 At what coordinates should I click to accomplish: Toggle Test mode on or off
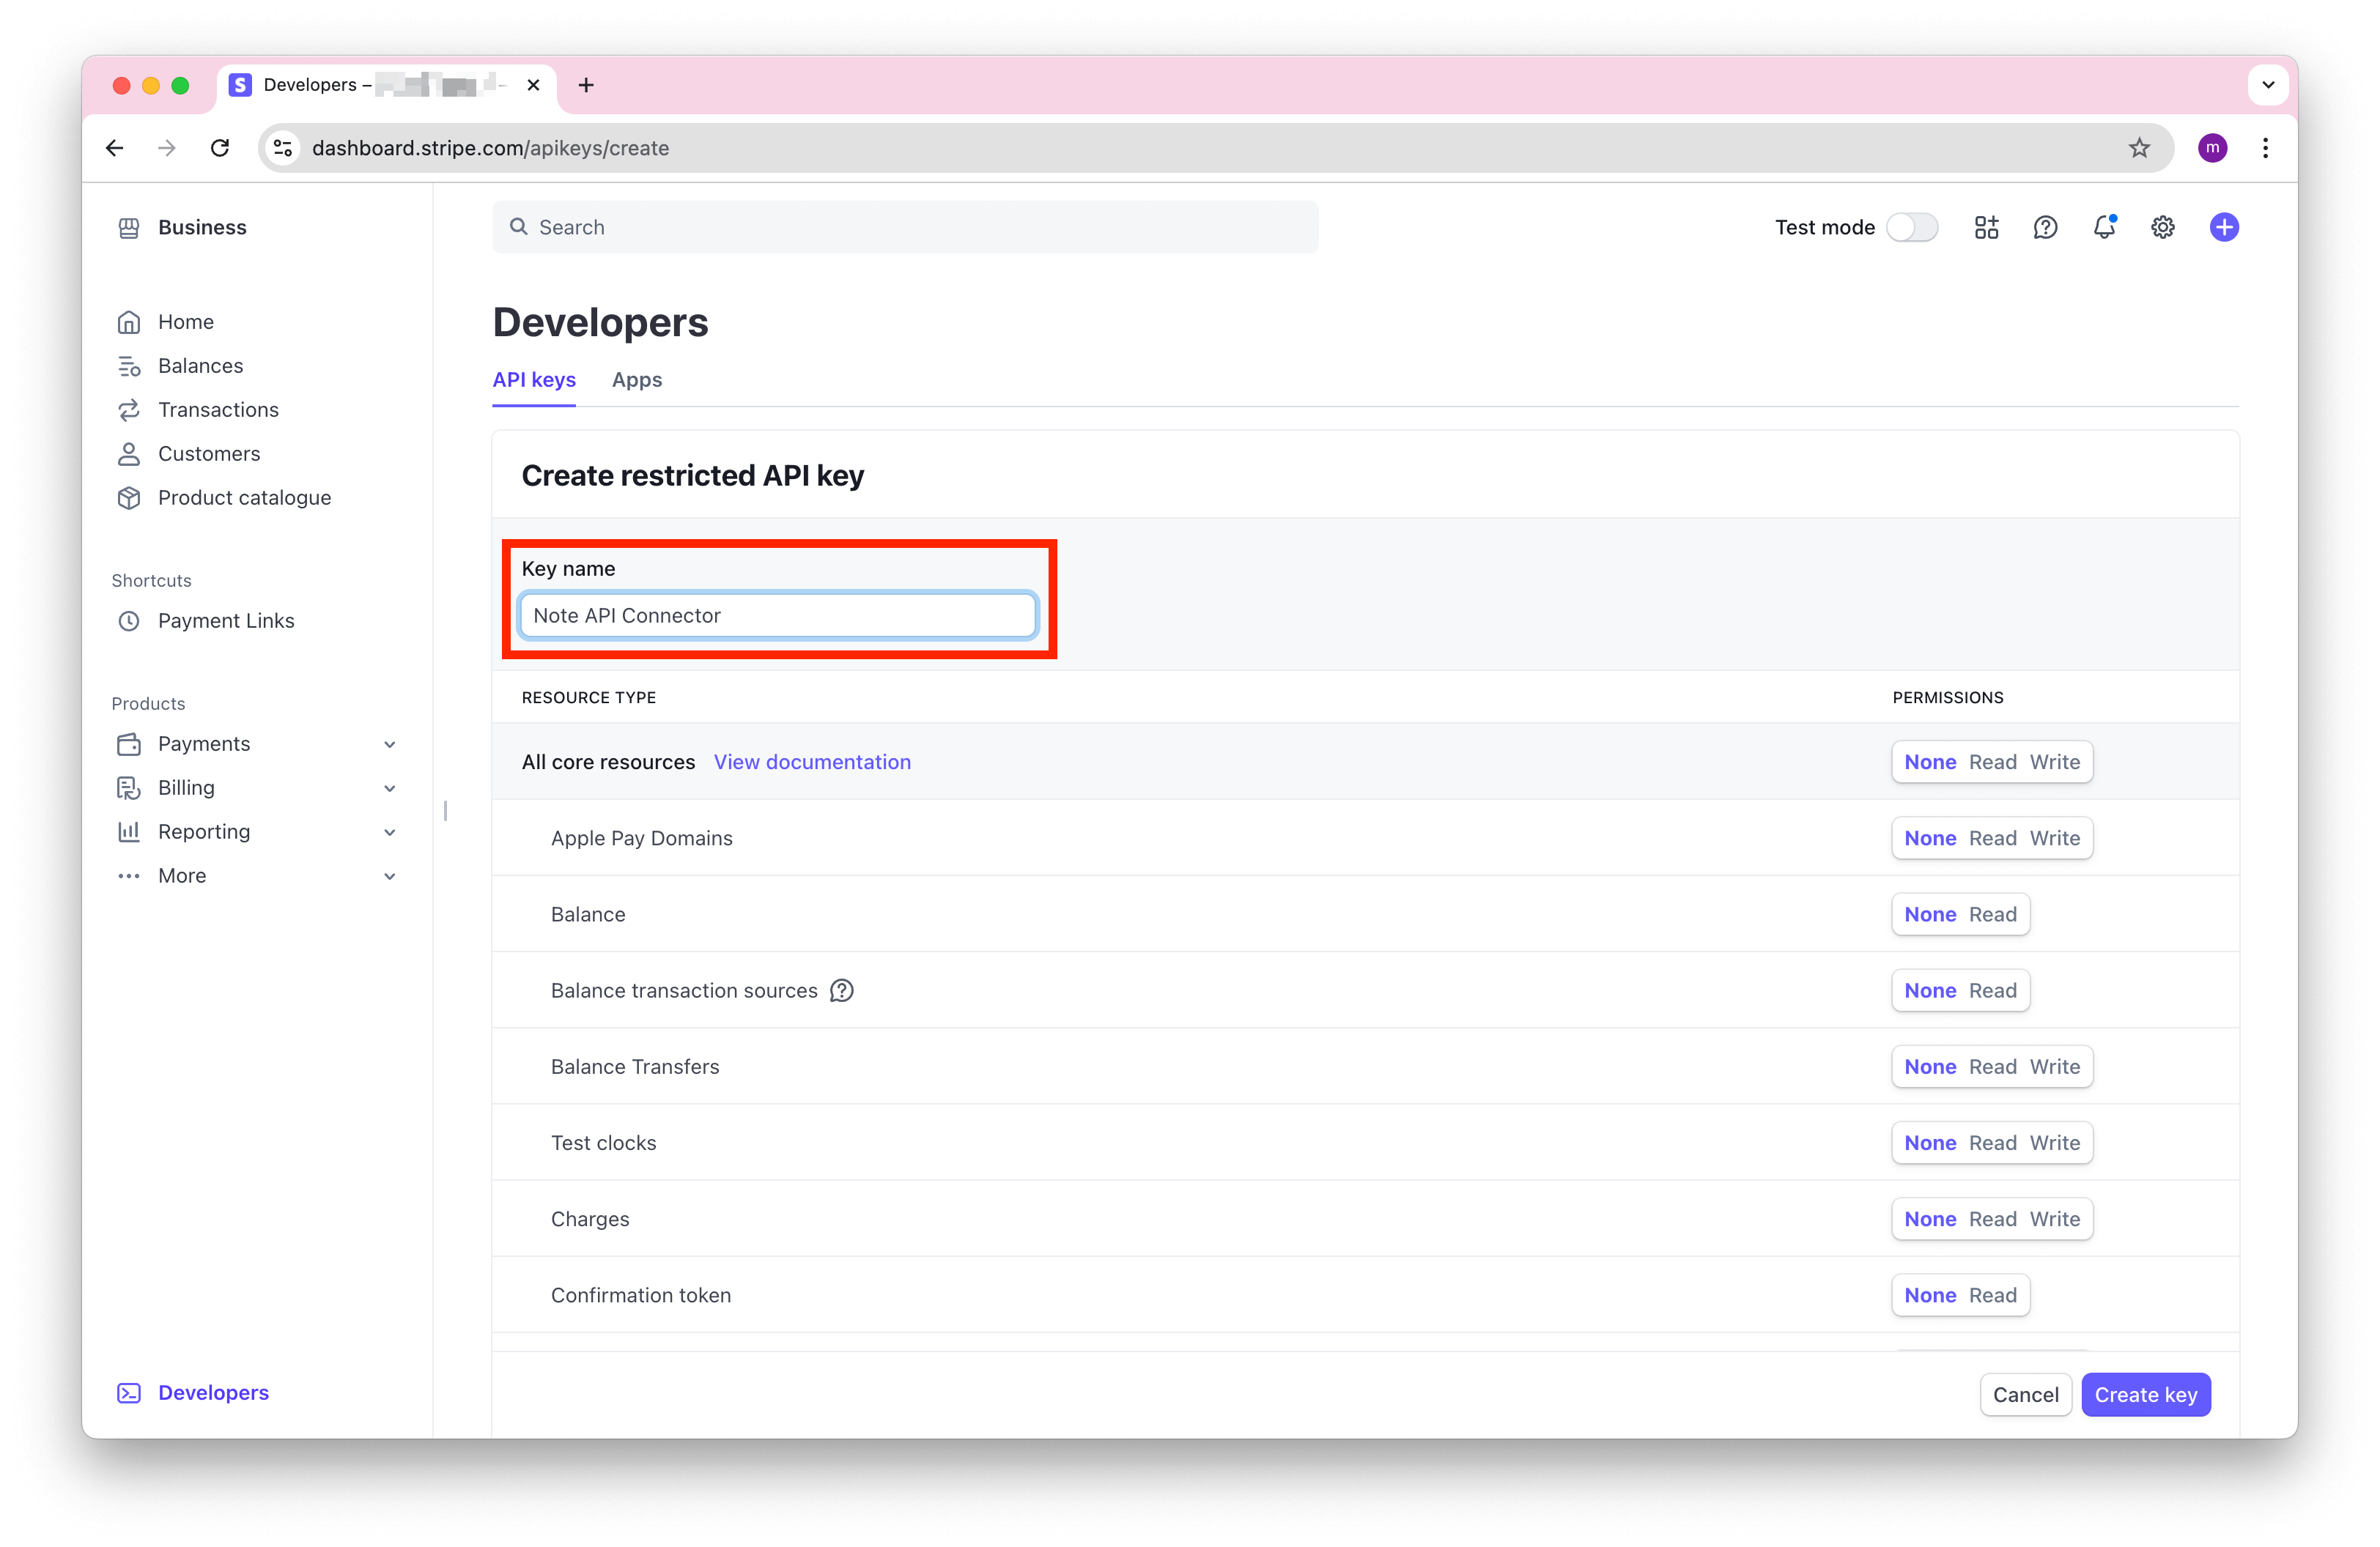coord(1910,227)
